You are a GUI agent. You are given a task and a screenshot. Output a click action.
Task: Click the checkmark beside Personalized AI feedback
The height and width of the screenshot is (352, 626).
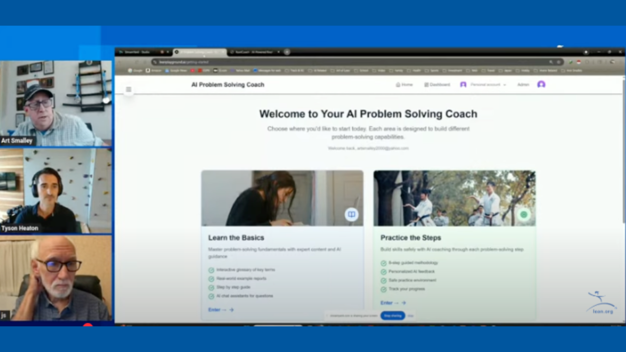[x=383, y=271]
